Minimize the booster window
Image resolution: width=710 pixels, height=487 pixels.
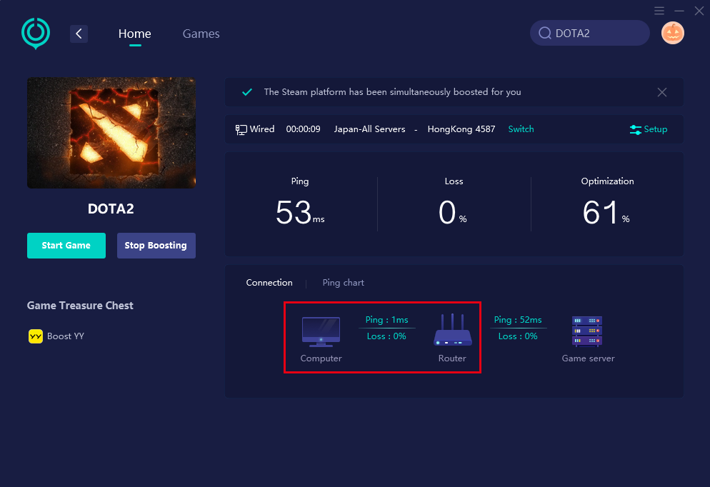[679, 11]
